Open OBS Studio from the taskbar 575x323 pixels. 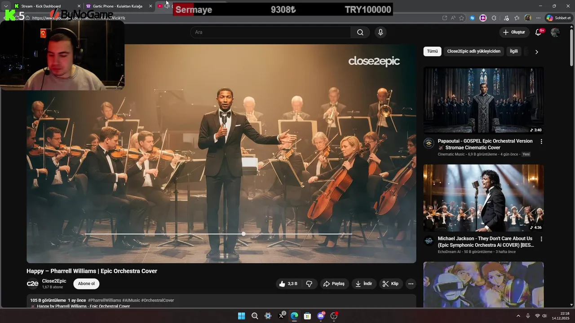(x=334, y=316)
